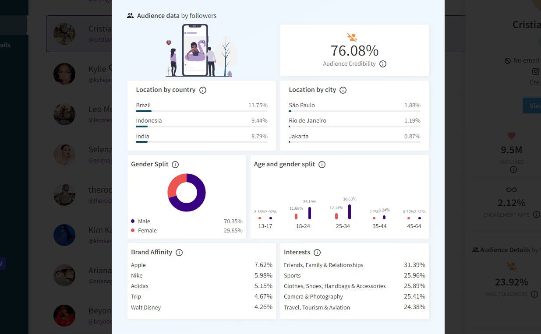
Task: Click the 18-24 female age bar
Action: click(x=296, y=216)
